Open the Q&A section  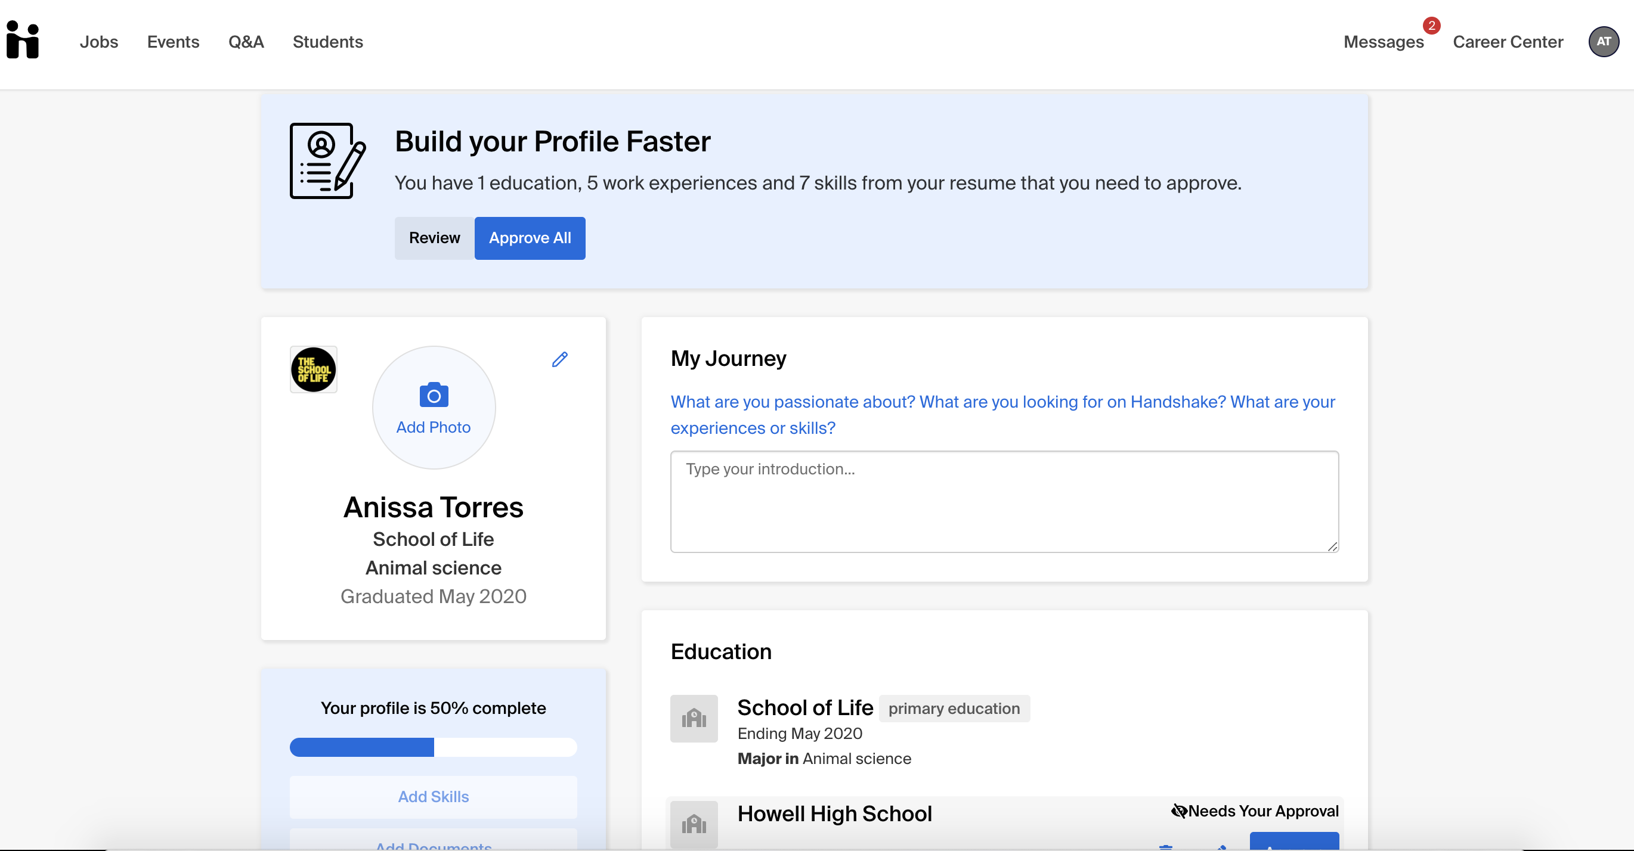pos(246,42)
